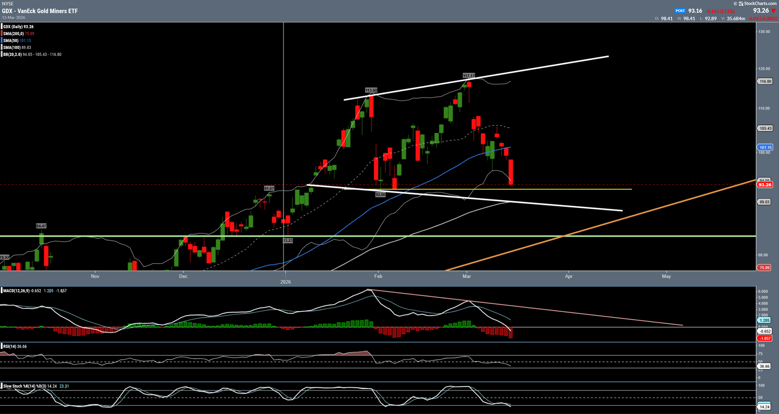This screenshot has width=779, height=414.
Task: Click the blue 101.15 tag on the price axis
Action: pos(765,147)
